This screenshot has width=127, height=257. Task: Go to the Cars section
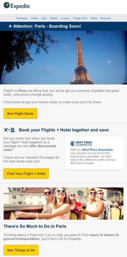coord(44,18)
